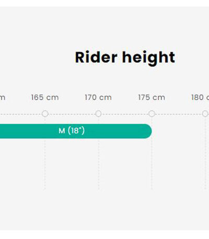Image resolution: width=209 pixels, height=239 pixels.
Task: Click the cut-off "m" label at left edge
Action: tap(3, 98)
